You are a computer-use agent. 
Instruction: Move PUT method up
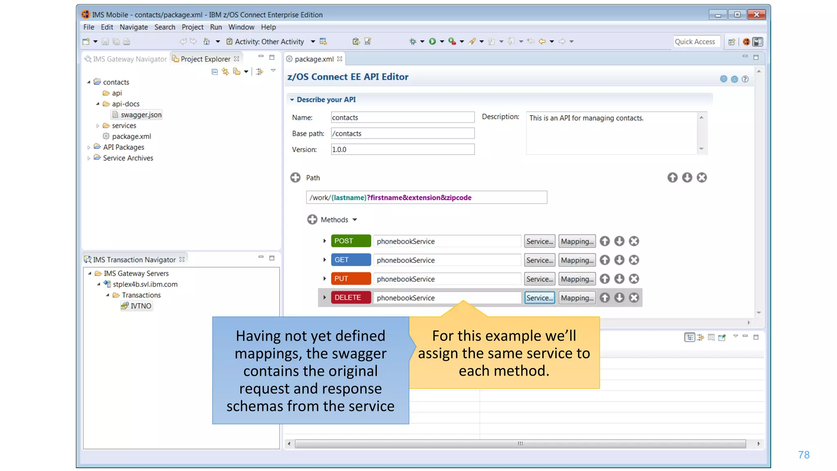pos(604,279)
